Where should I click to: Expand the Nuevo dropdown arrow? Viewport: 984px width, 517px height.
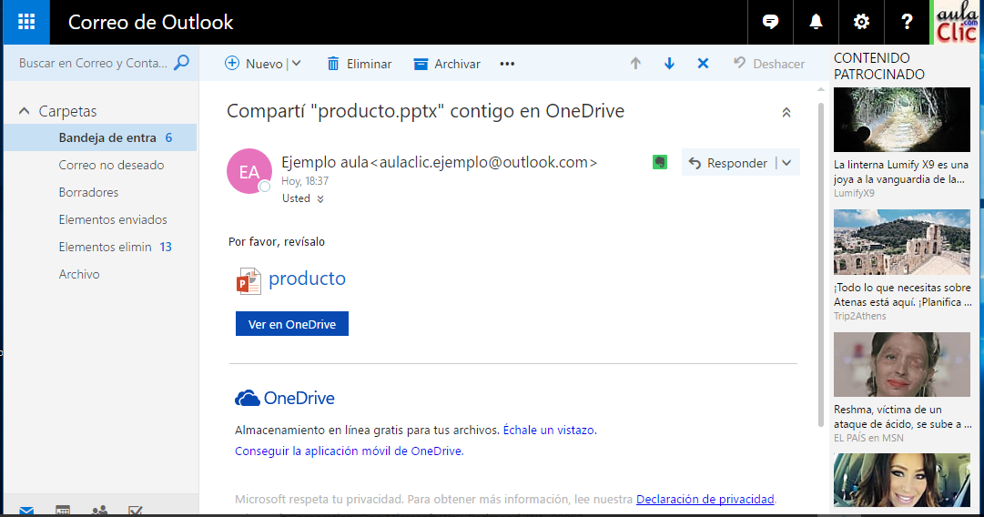click(x=297, y=64)
